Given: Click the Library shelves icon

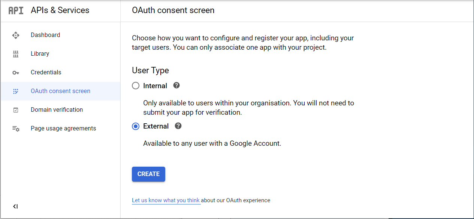Looking at the screenshot, I should (16, 54).
